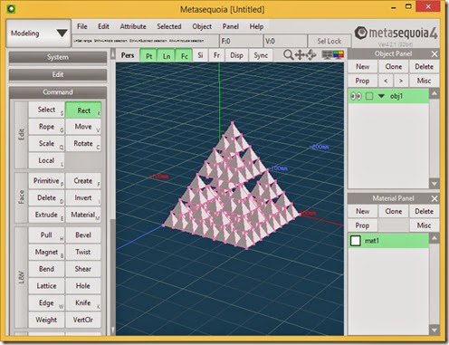Screen dimensions: 449x345
Task: Move object down with > button
Action: 401,81
